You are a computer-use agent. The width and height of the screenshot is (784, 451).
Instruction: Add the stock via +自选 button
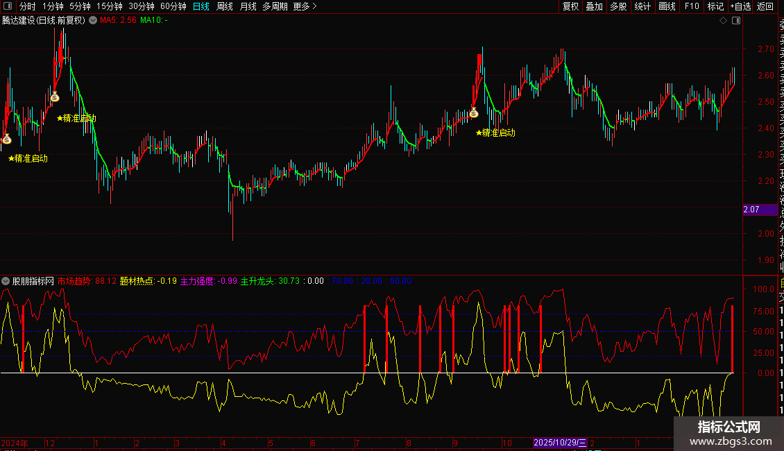[740, 6]
